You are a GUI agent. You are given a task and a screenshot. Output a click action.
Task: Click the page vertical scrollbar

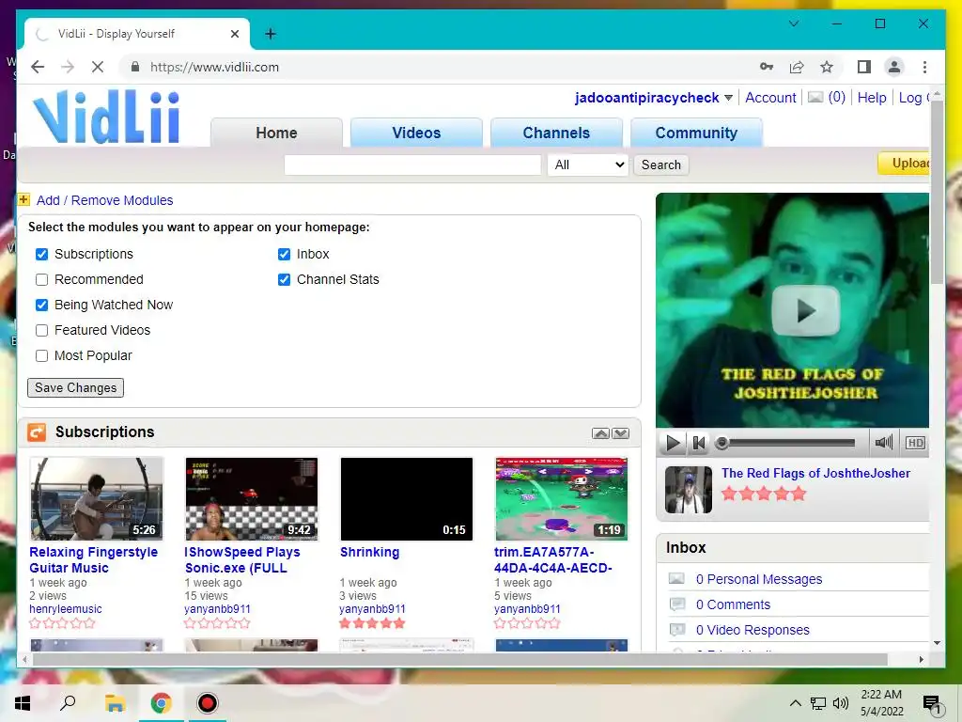click(x=937, y=192)
